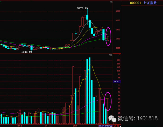Click the 2800 price axis label

point(118,39)
